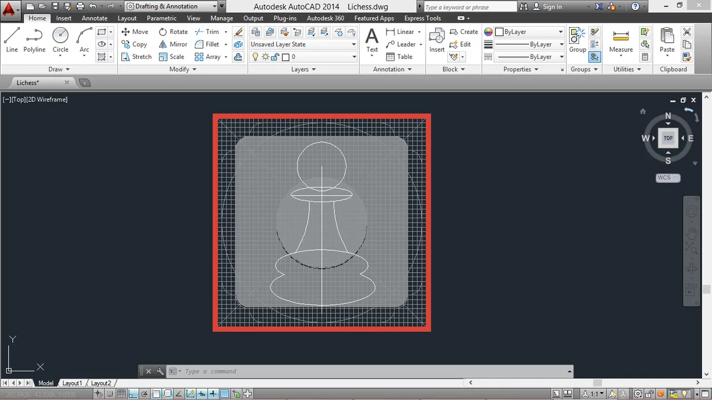Expand the Draw panel

click(x=59, y=69)
